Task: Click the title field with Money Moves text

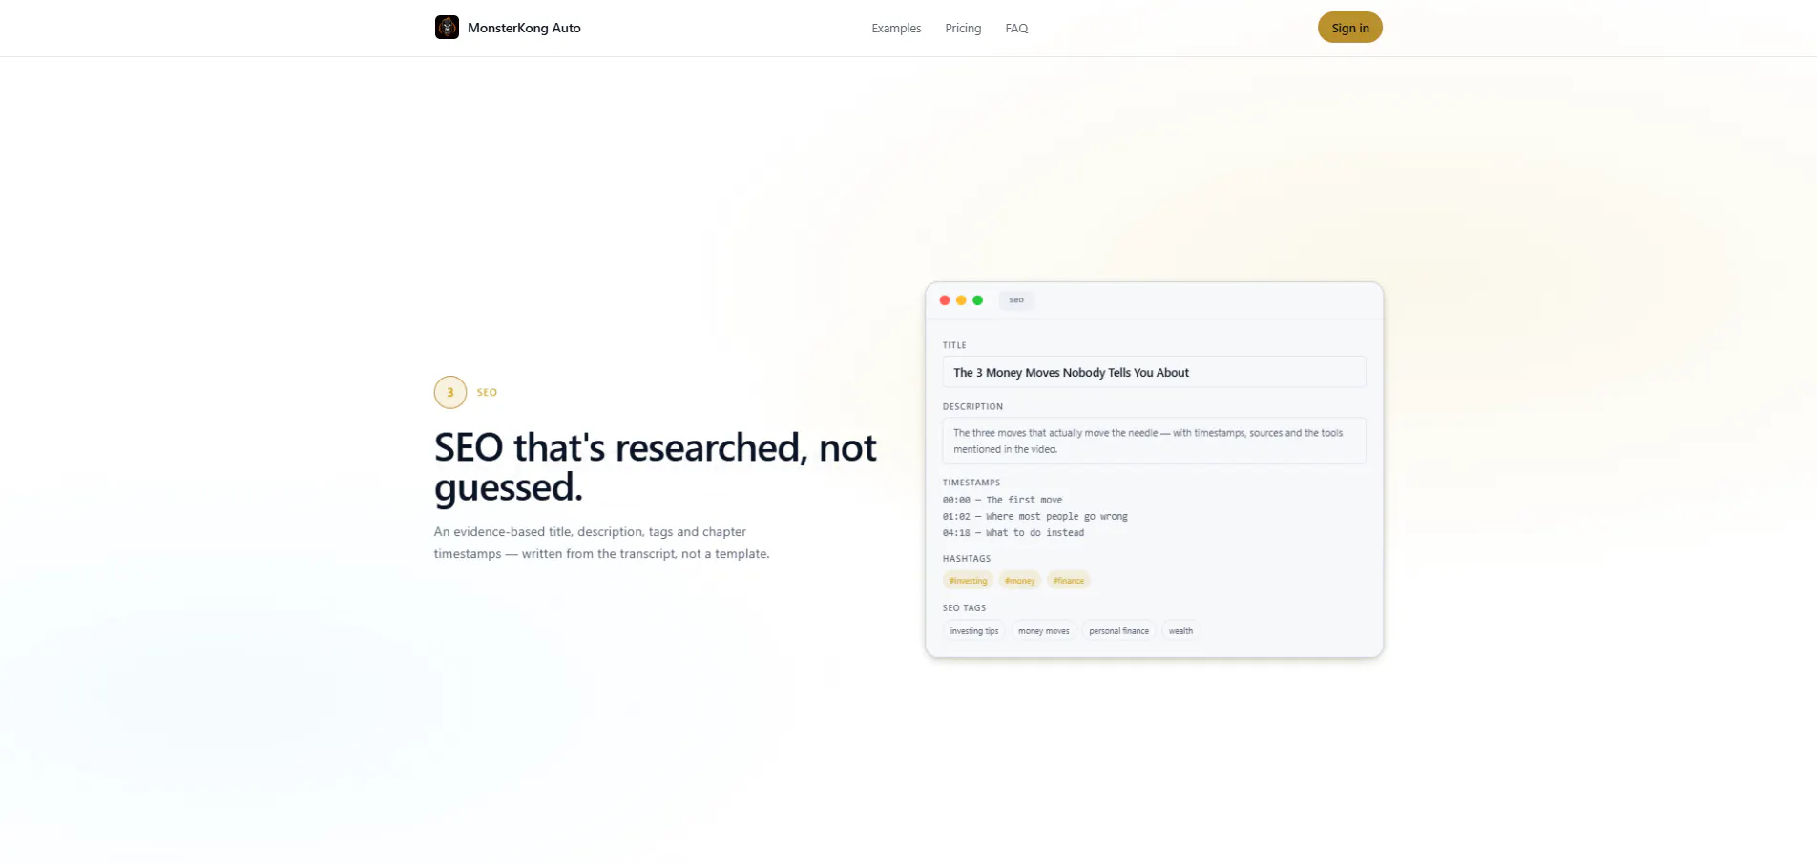Action: pos(1154,372)
